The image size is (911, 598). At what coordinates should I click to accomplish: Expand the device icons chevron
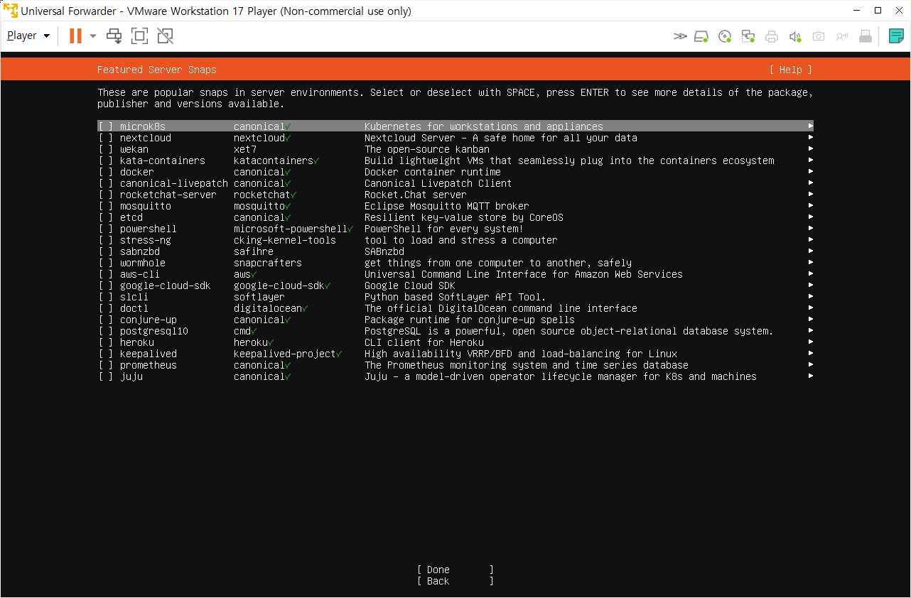click(x=680, y=36)
